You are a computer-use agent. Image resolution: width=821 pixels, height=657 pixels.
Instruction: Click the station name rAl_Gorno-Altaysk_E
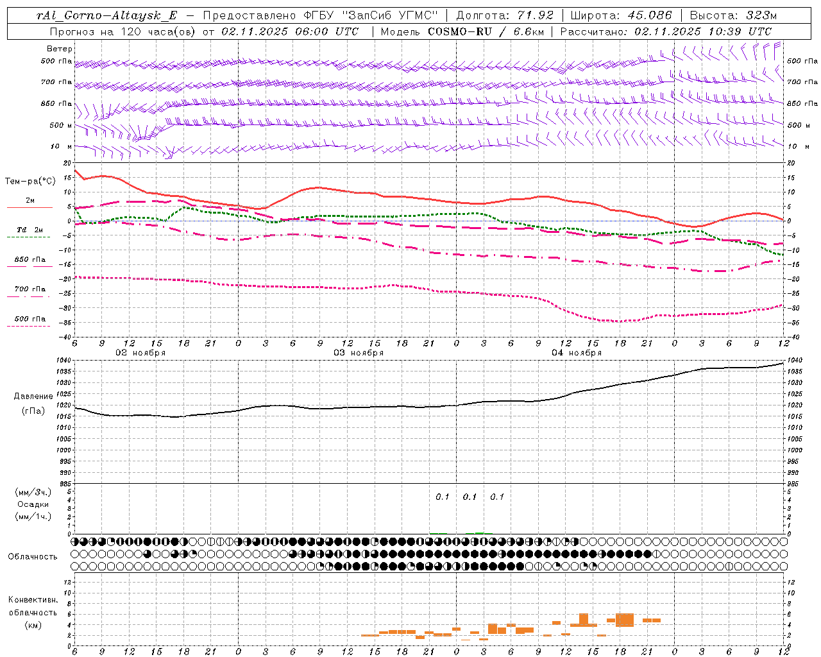pos(106,15)
